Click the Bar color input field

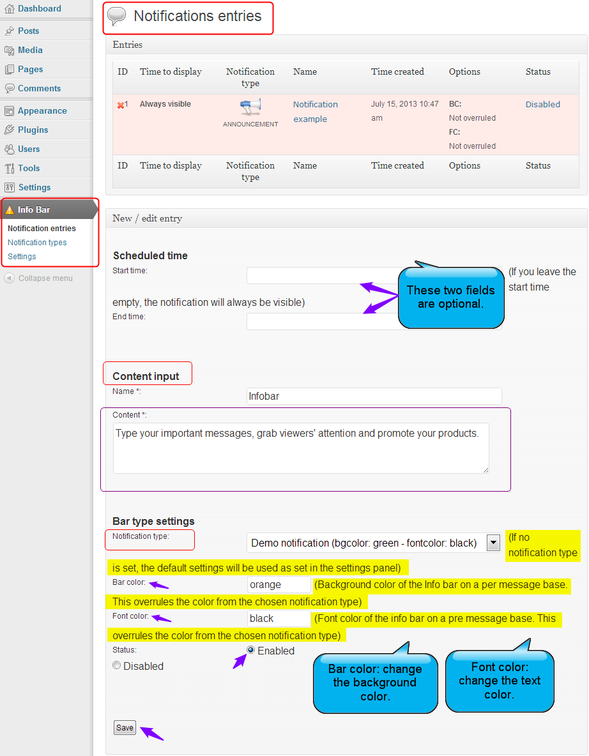tap(279, 585)
